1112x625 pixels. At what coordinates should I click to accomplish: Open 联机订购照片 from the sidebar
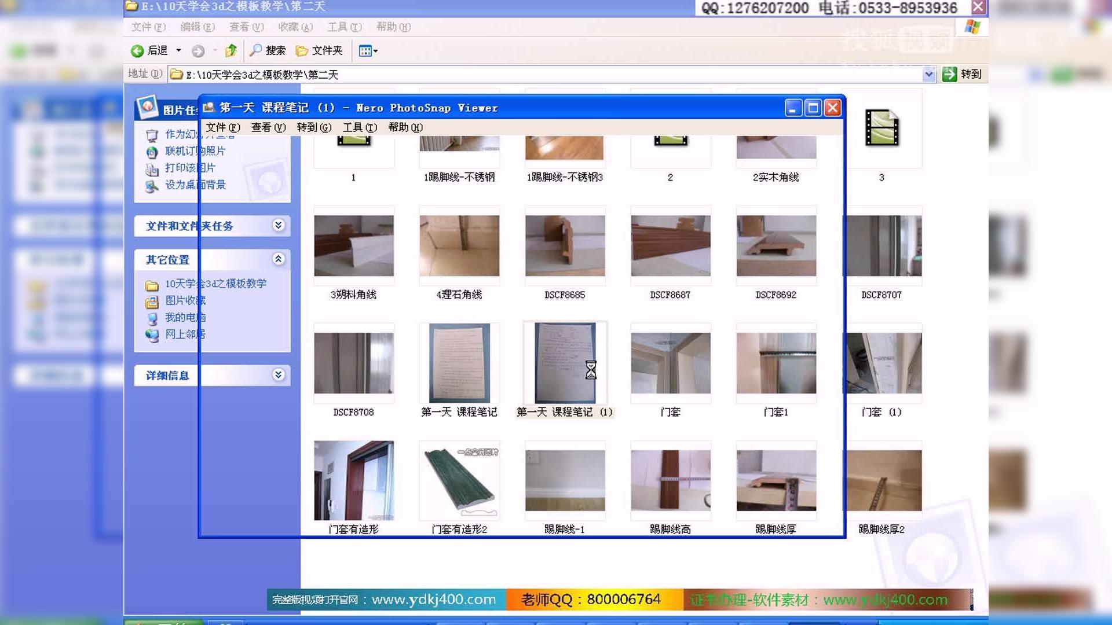153,151
